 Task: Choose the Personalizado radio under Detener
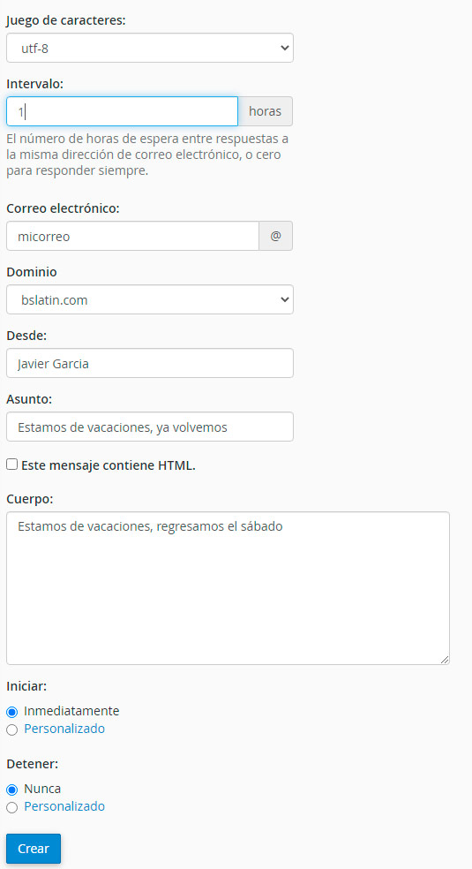(12, 807)
